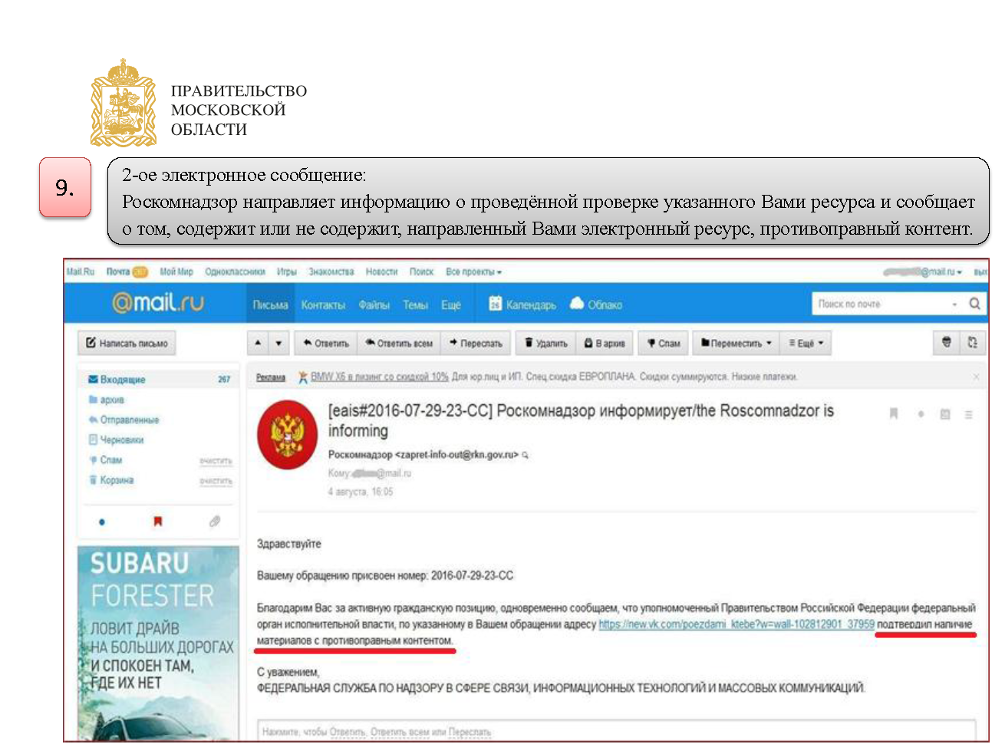Go to previous message with up arrow
This screenshot has height=754, width=1005.
point(259,343)
